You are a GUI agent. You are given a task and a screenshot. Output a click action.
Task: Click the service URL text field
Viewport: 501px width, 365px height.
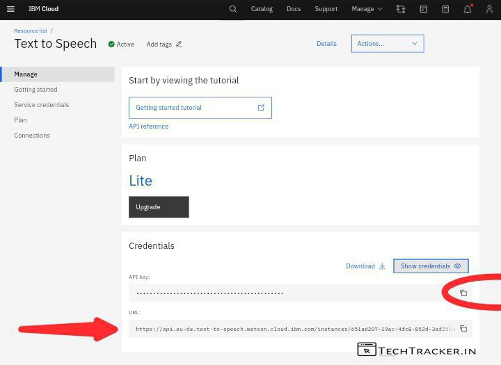pos(292,329)
